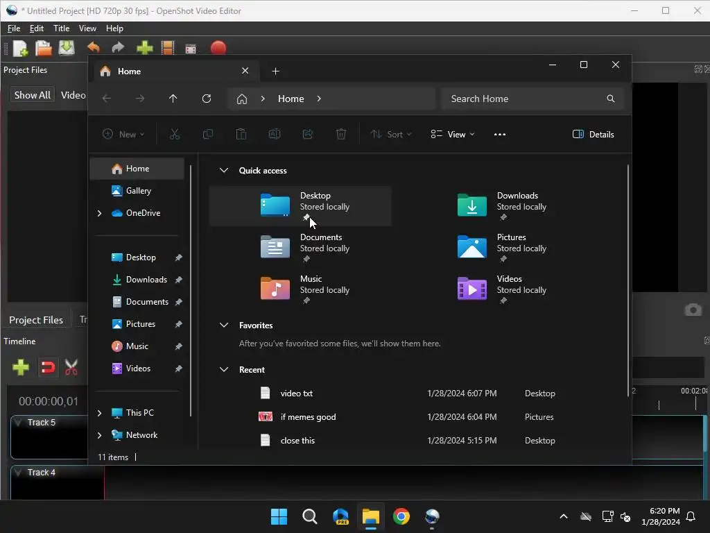Screen dimensions: 710x533
Task: Open the Edit menu in OpenShot
Action: point(36,28)
